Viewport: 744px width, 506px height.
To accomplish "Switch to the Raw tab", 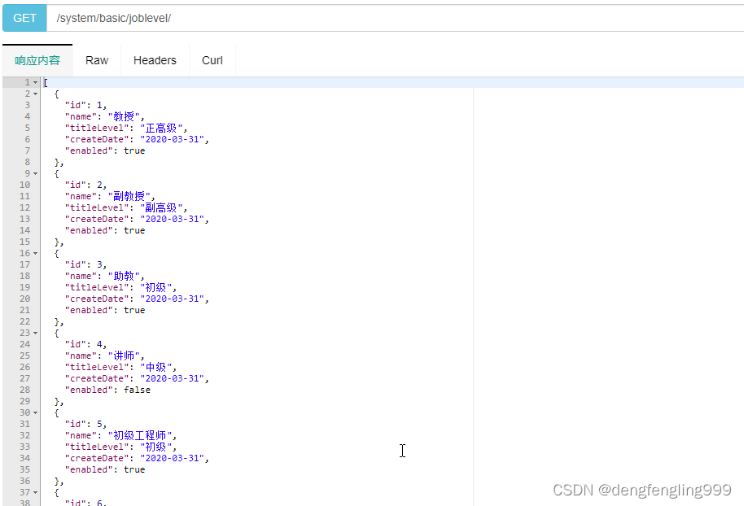I will point(97,60).
